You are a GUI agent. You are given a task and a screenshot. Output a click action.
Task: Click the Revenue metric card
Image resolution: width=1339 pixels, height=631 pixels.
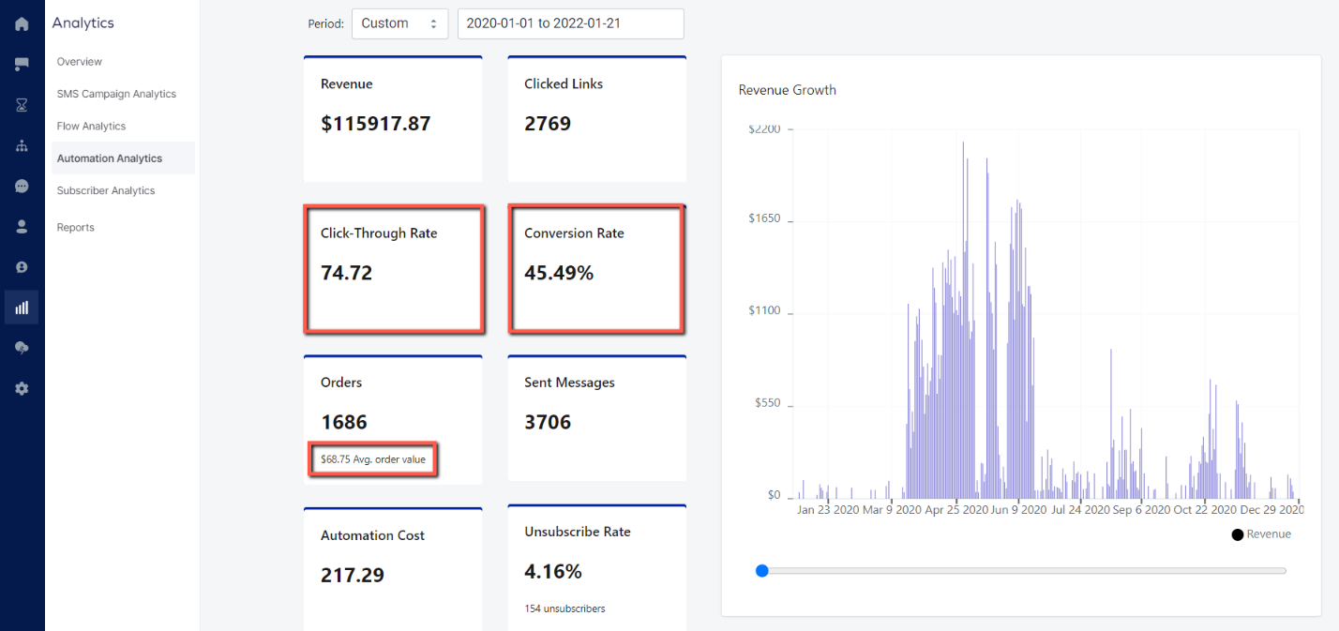click(x=393, y=119)
